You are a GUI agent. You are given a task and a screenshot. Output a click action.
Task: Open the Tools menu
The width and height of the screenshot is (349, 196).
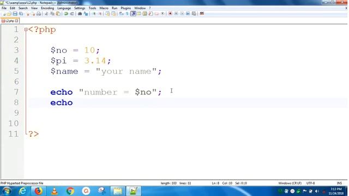point(92,8)
